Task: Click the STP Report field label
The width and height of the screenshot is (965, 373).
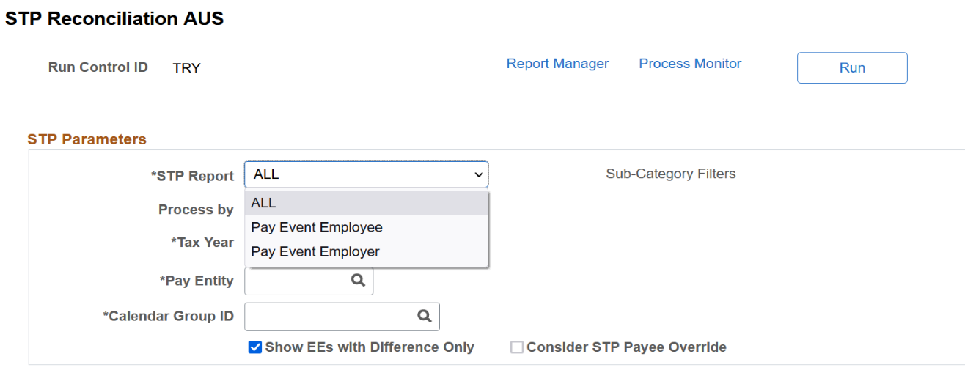Action: pyautogui.click(x=192, y=176)
